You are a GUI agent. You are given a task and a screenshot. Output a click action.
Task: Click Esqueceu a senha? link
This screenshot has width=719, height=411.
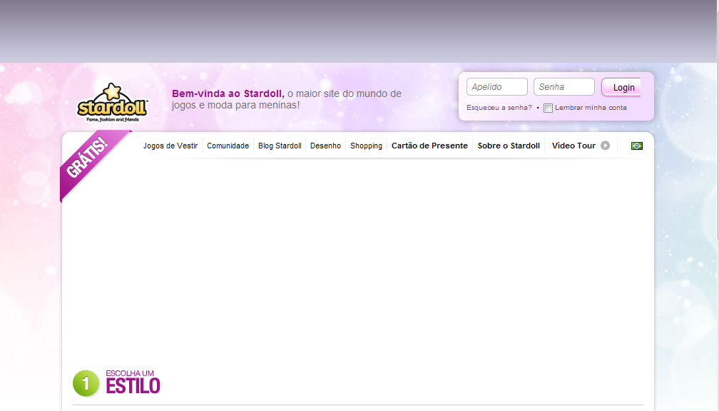click(499, 108)
